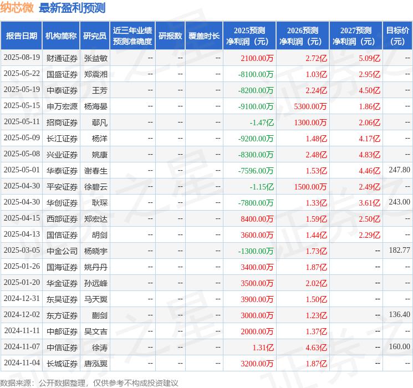Click the 2027 forecast 2.29亿
Screen dimensions: 413x388
point(369,235)
